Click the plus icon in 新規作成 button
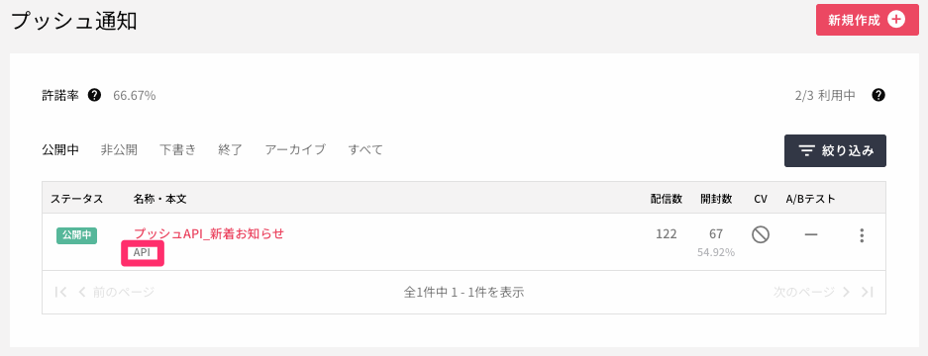Image resolution: width=928 pixels, height=356 pixels. pos(897,20)
